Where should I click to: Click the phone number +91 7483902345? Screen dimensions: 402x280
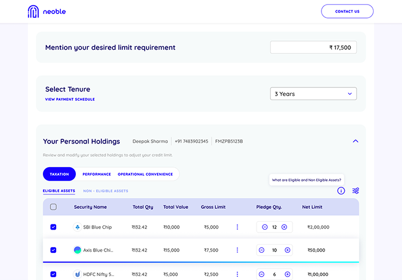pyautogui.click(x=191, y=141)
